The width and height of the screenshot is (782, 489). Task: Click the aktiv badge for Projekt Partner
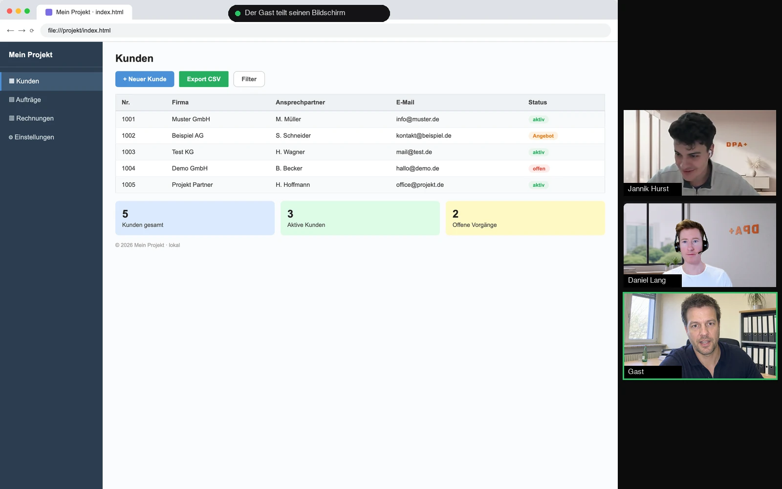(539, 185)
